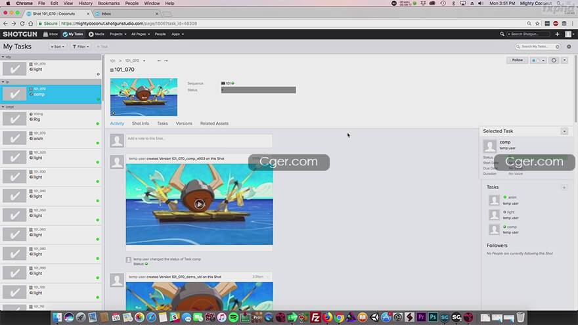578x325 pixels.
Task: Click the shot Status field
Action: coord(258,90)
